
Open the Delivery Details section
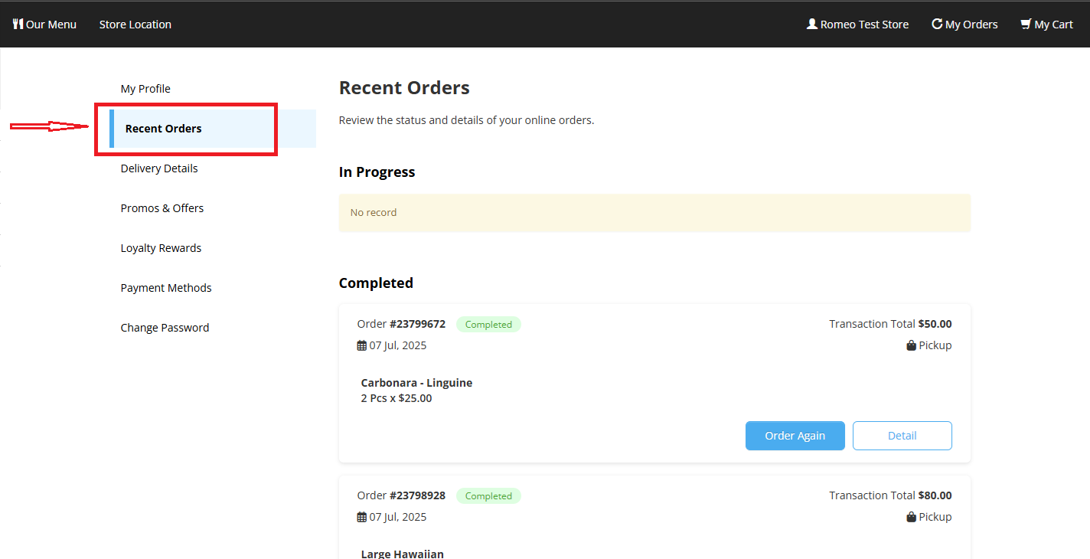coord(158,168)
